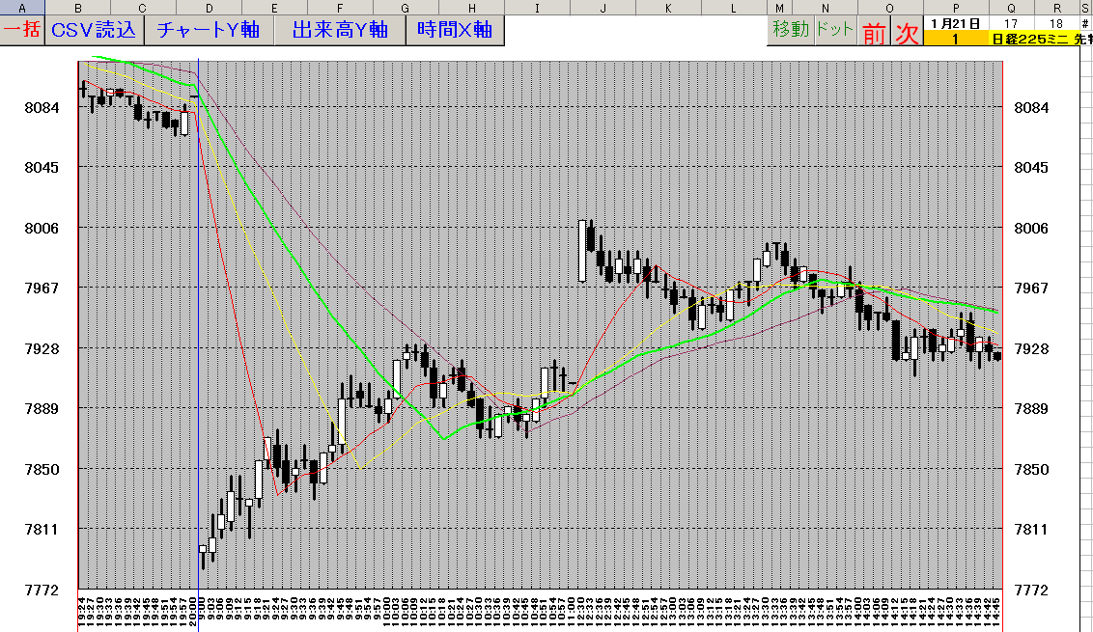Select column C header
This screenshot has height=632, width=1093.
click(x=143, y=8)
